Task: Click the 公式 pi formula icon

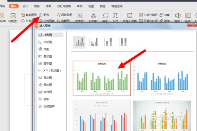Action: click(115, 15)
